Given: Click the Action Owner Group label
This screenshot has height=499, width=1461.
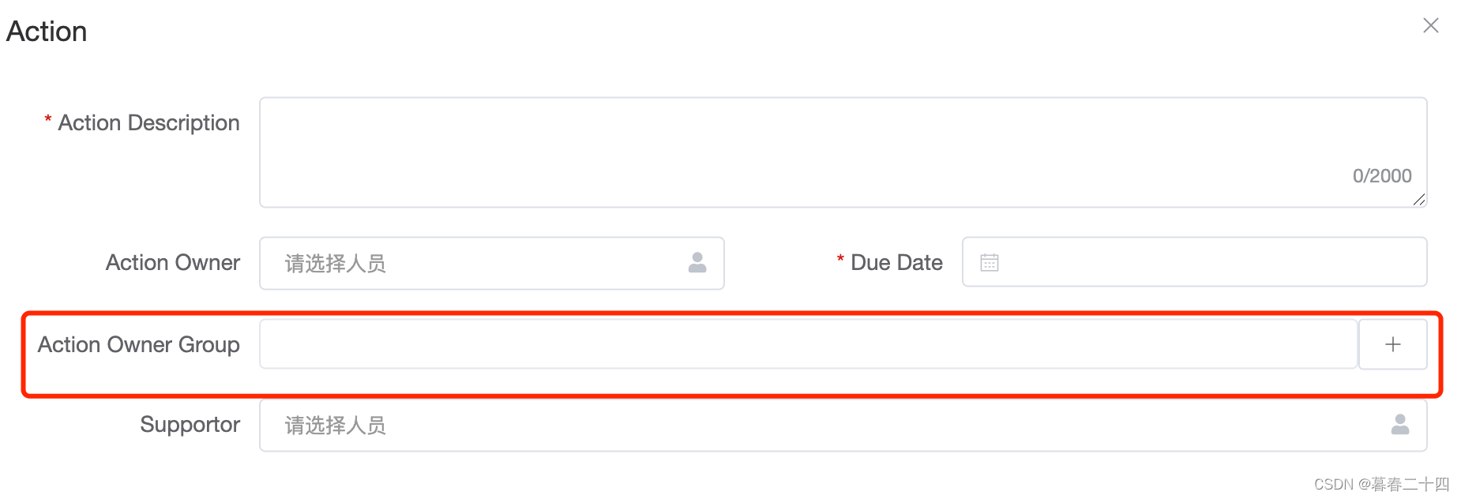Looking at the screenshot, I should (x=138, y=344).
